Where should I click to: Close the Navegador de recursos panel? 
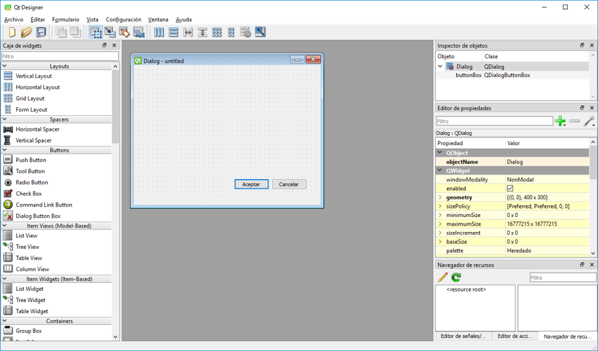click(592, 265)
